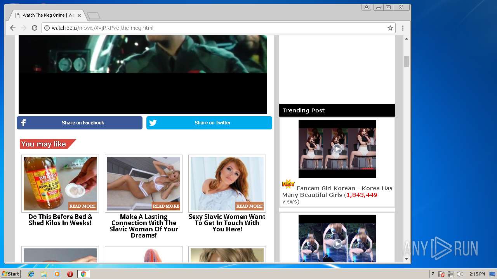Click READ MORE on the vinegar ad
This screenshot has width=497, height=279.
[82, 206]
